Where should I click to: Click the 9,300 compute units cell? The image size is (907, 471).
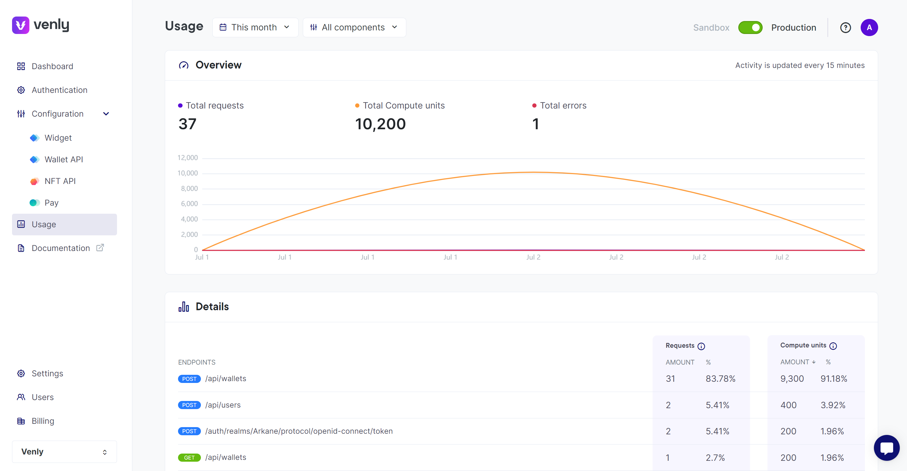point(792,379)
